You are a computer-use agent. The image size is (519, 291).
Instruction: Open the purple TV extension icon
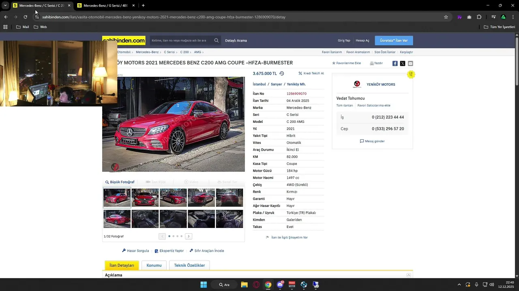coord(459,17)
